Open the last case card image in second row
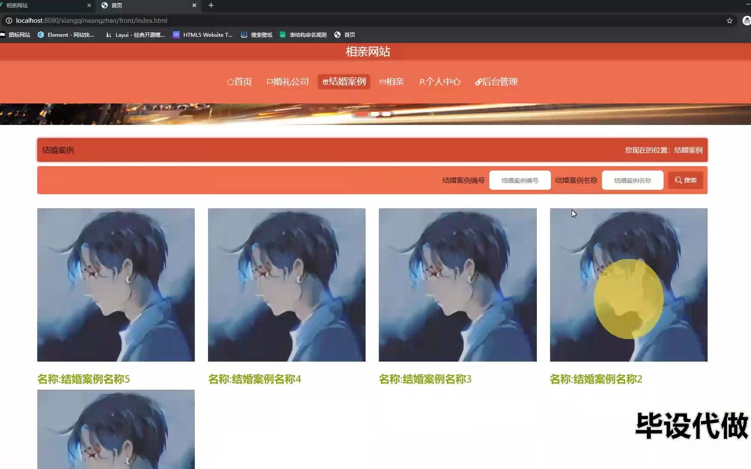The width and height of the screenshot is (751, 469). pos(116,429)
